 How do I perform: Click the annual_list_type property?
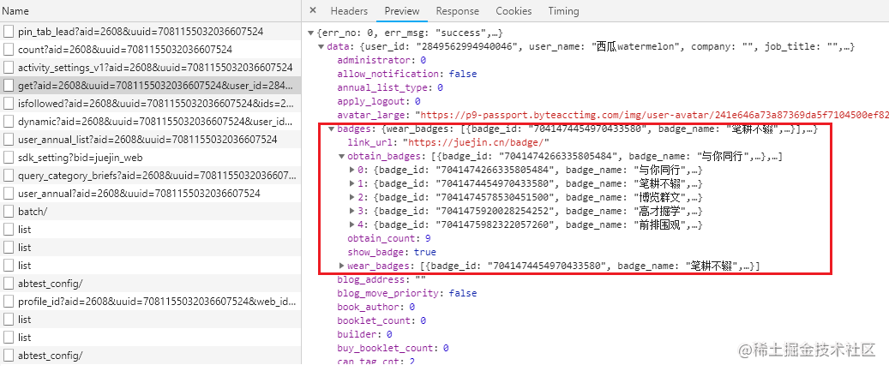click(389, 87)
